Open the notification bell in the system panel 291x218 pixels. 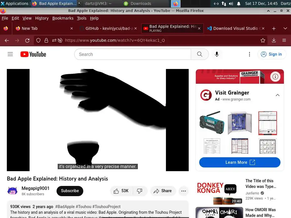coord(239,3)
